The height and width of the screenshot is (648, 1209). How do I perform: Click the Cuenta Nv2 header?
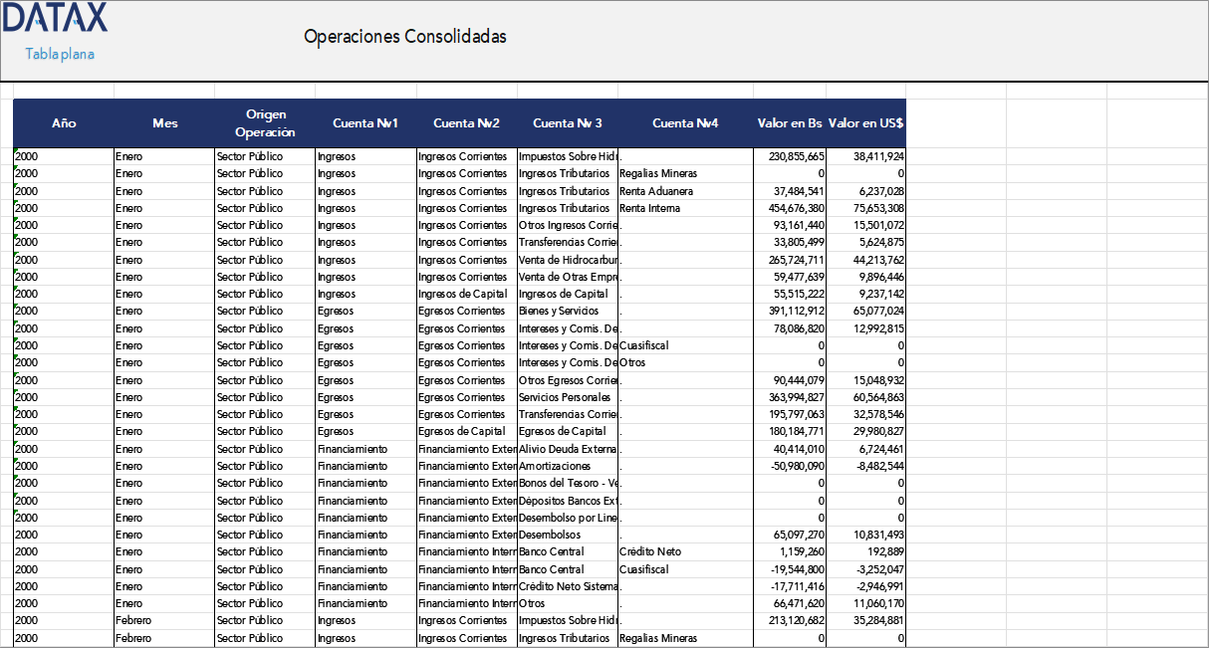click(x=466, y=123)
